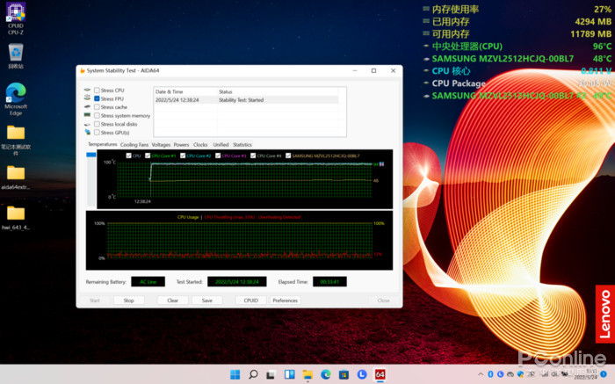615x384 pixels.
Task: Enable the Stress local disks checkbox
Action: pos(97,124)
